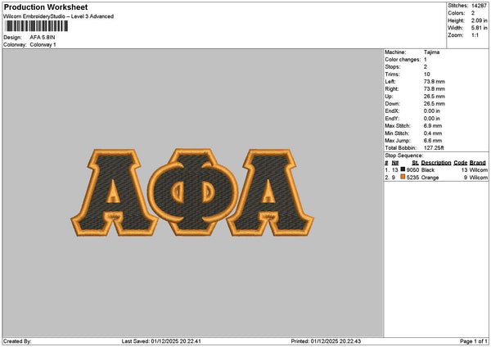
Task: Click the barcode under the title
Action: pyautogui.click(x=36, y=26)
